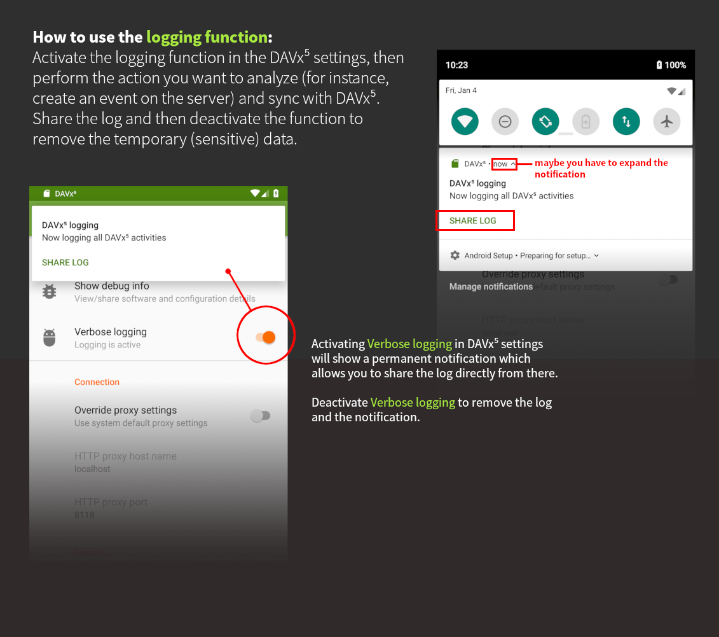Turn off the Verbose logging switch
The image size is (719, 637).
(x=266, y=337)
